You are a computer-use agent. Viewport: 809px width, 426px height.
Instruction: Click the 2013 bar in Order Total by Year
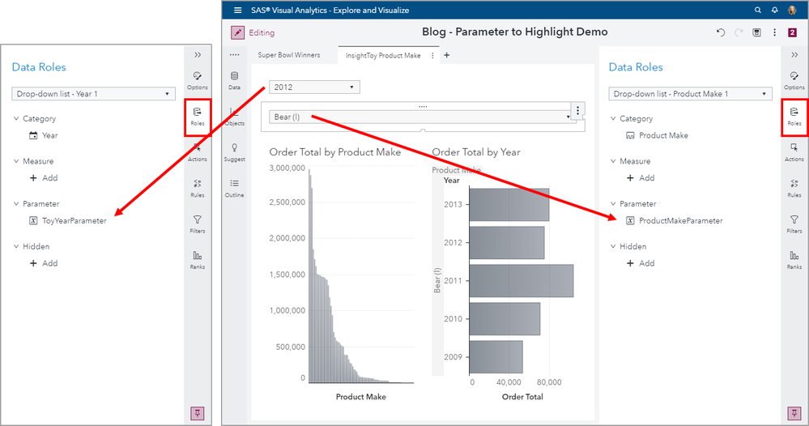pyautogui.click(x=509, y=204)
